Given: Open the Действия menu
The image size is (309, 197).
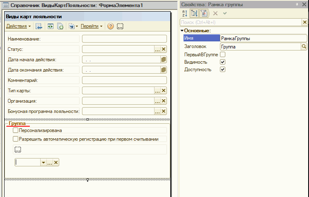Looking at the screenshot, I should (18, 26).
